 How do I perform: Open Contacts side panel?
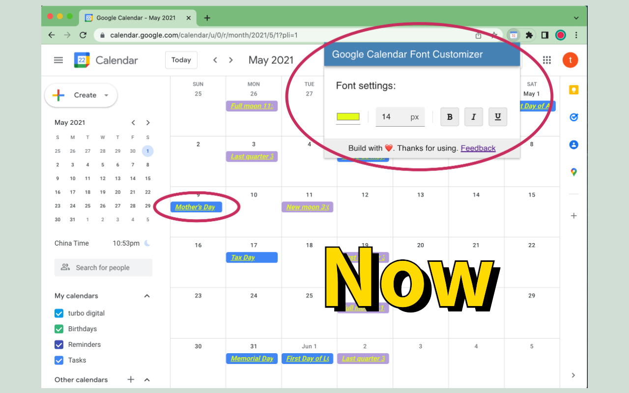click(x=573, y=145)
